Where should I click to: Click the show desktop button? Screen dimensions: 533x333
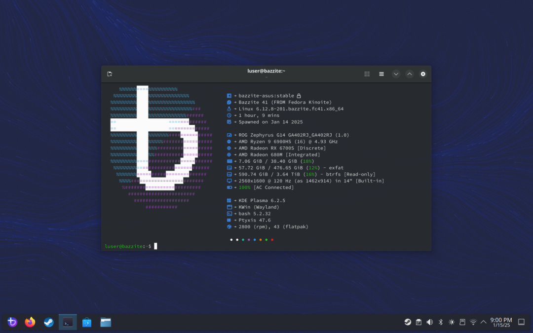pos(521,322)
